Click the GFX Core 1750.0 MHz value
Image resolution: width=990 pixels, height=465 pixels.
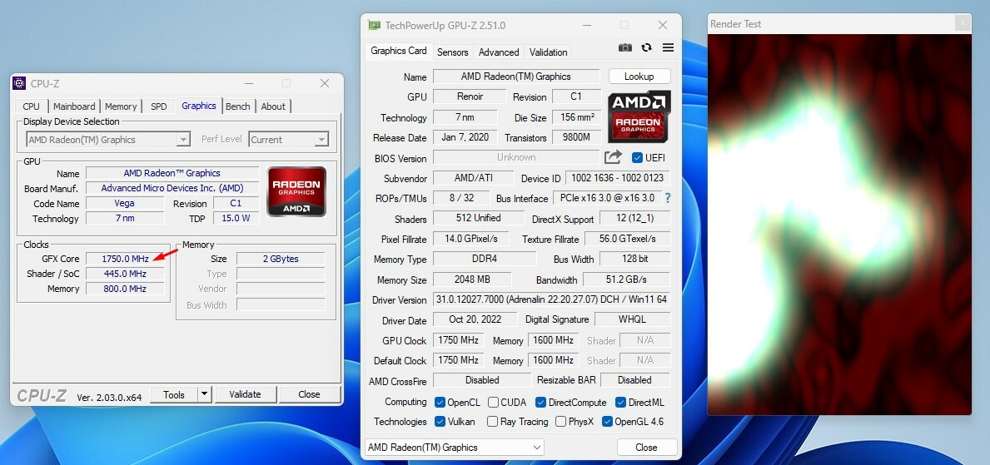[x=125, y=259]
